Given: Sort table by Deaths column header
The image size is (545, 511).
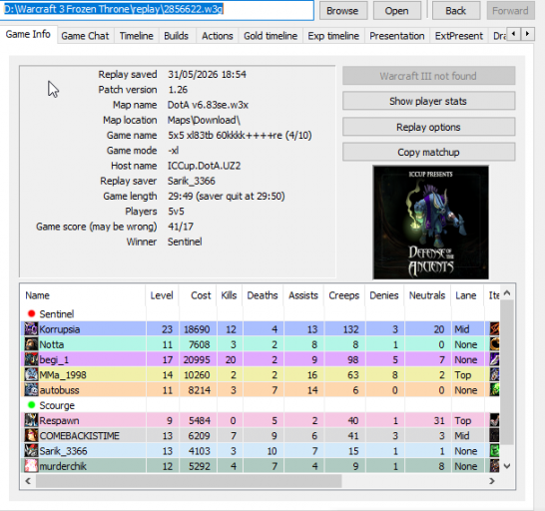Looking at the screenshot, I should click(x=263, y=295).
